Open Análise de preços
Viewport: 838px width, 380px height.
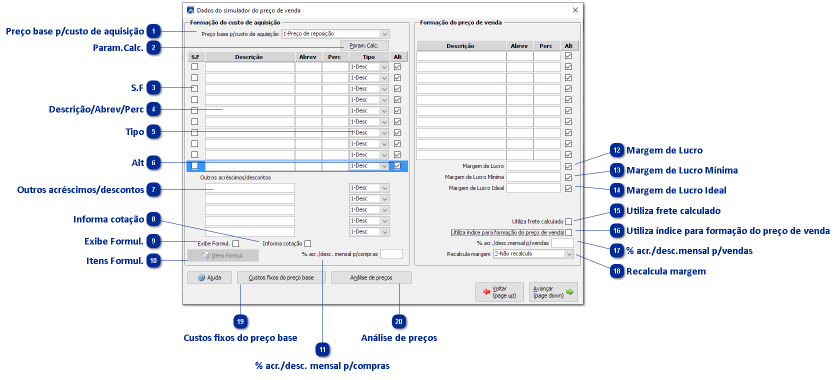(x=371, y=277)
